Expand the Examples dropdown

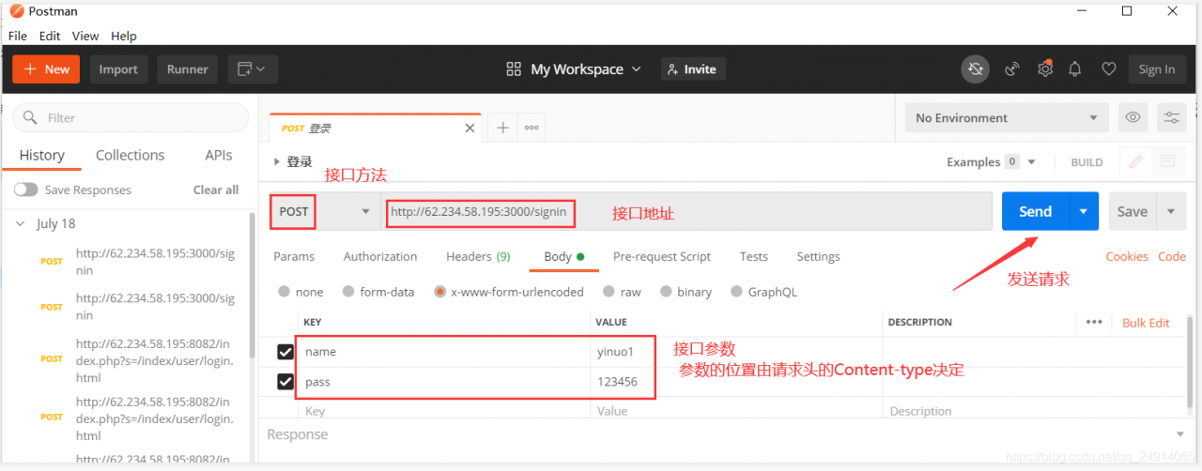1031,162
